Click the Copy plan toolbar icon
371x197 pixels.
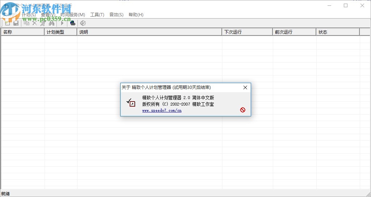[x=27, y=23]
